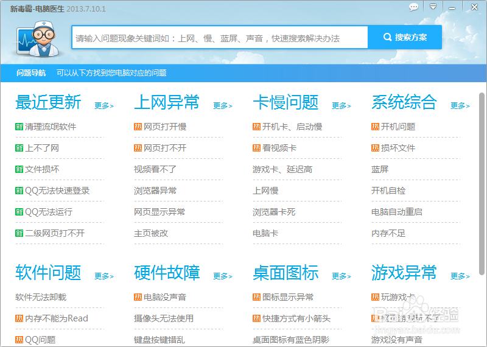Image resolution: width=487 pixels, height=347 pixels.
Task: Select 蓝屏 problem
Action: tap(380, 169)
